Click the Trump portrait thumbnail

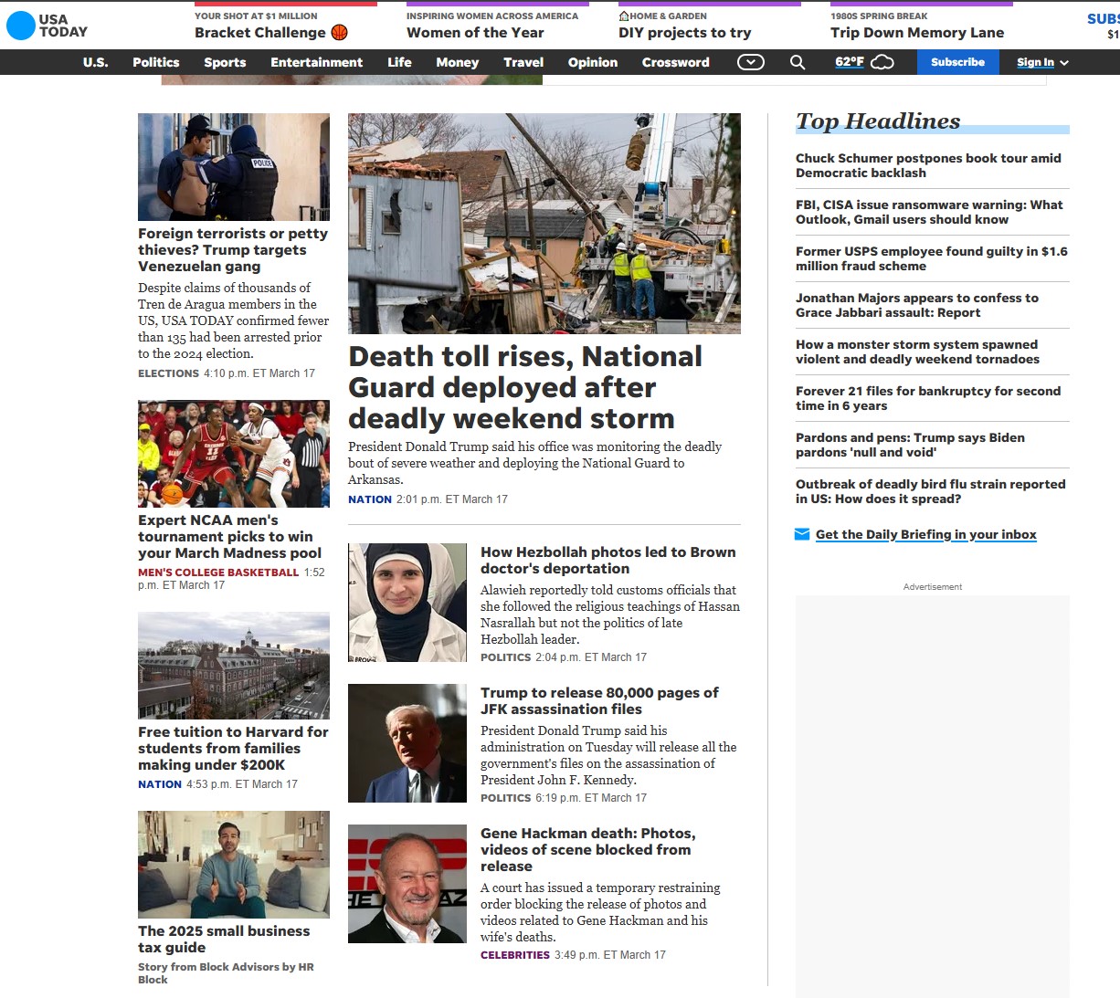pos(407,743)
